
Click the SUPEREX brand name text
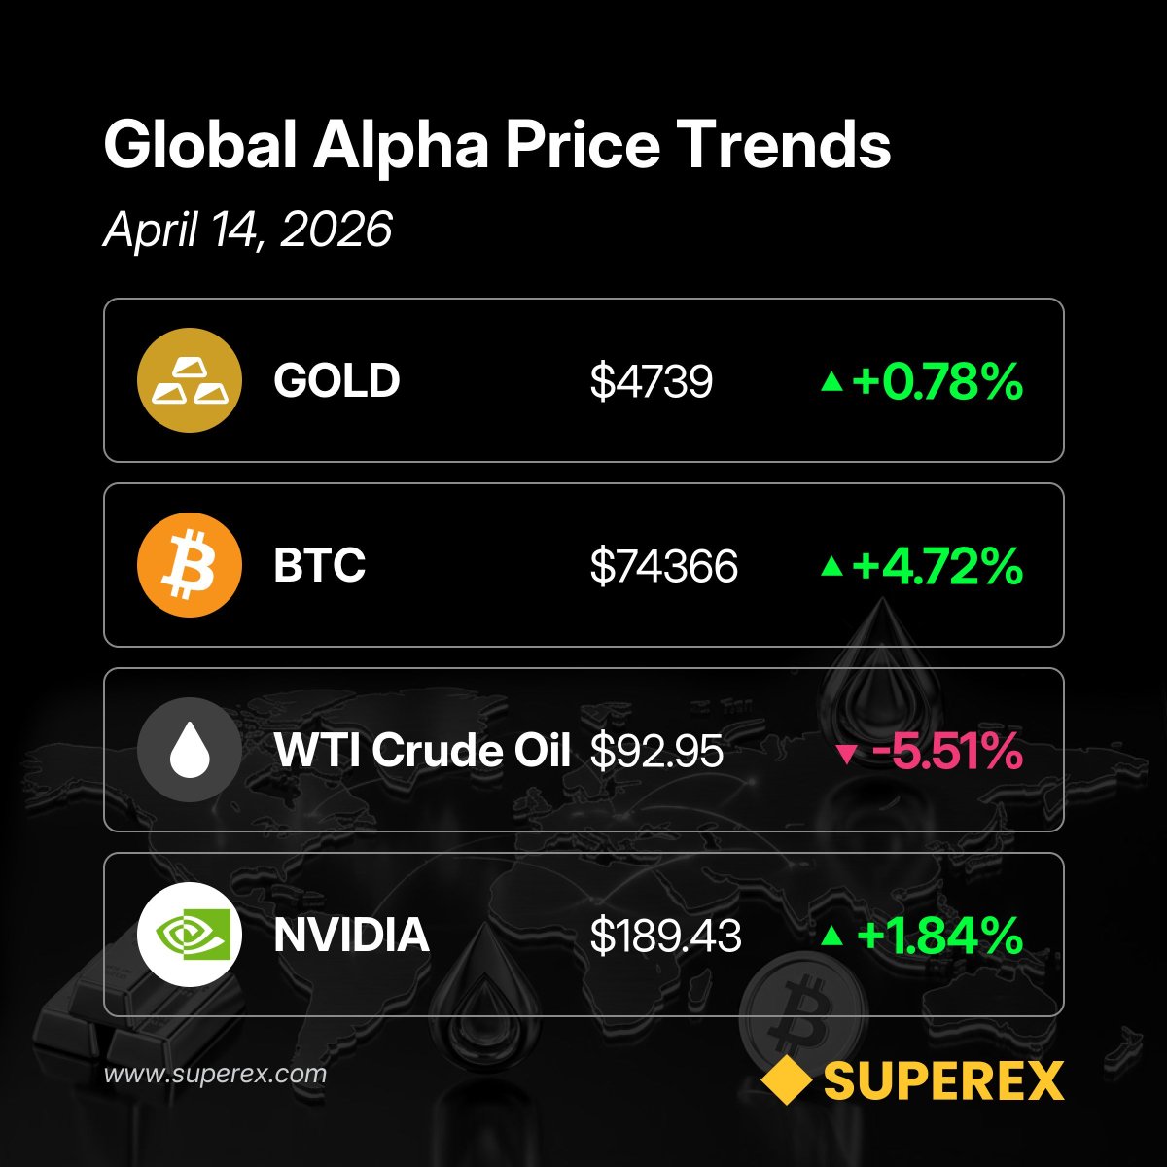point(943,1080)
